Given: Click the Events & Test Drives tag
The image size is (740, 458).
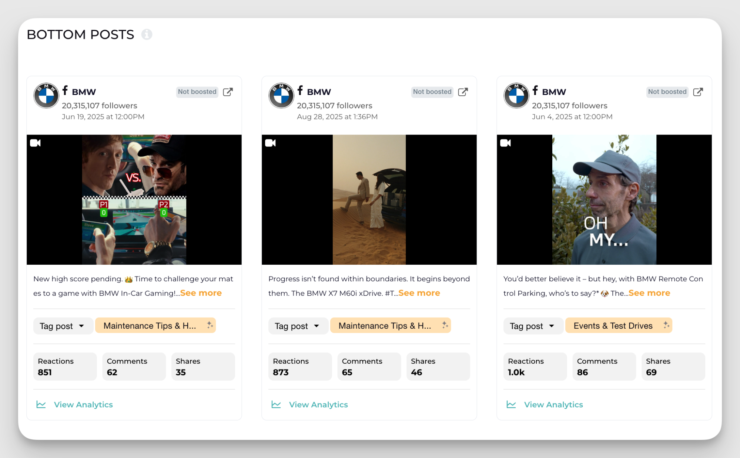Looking at the screenshot, I should tap(613, 326).
